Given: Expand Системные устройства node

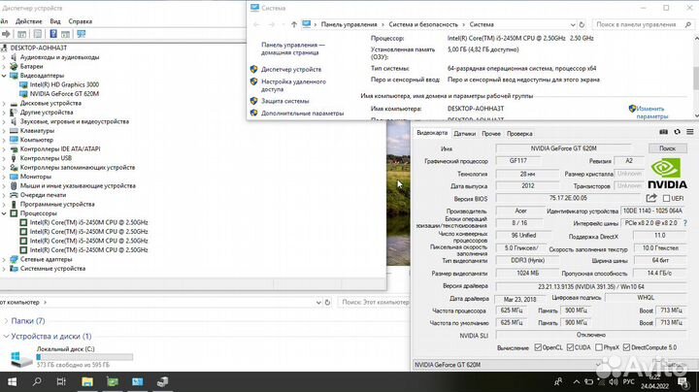Looking at the screenshot, I should tap(4, 269).
